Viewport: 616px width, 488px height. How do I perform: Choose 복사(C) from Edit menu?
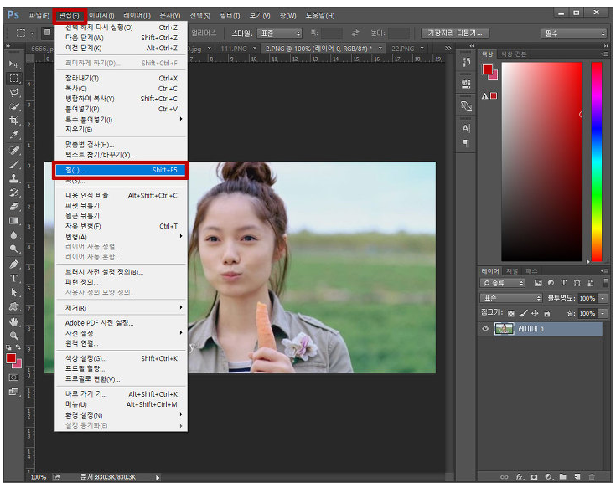coord(121,88)
